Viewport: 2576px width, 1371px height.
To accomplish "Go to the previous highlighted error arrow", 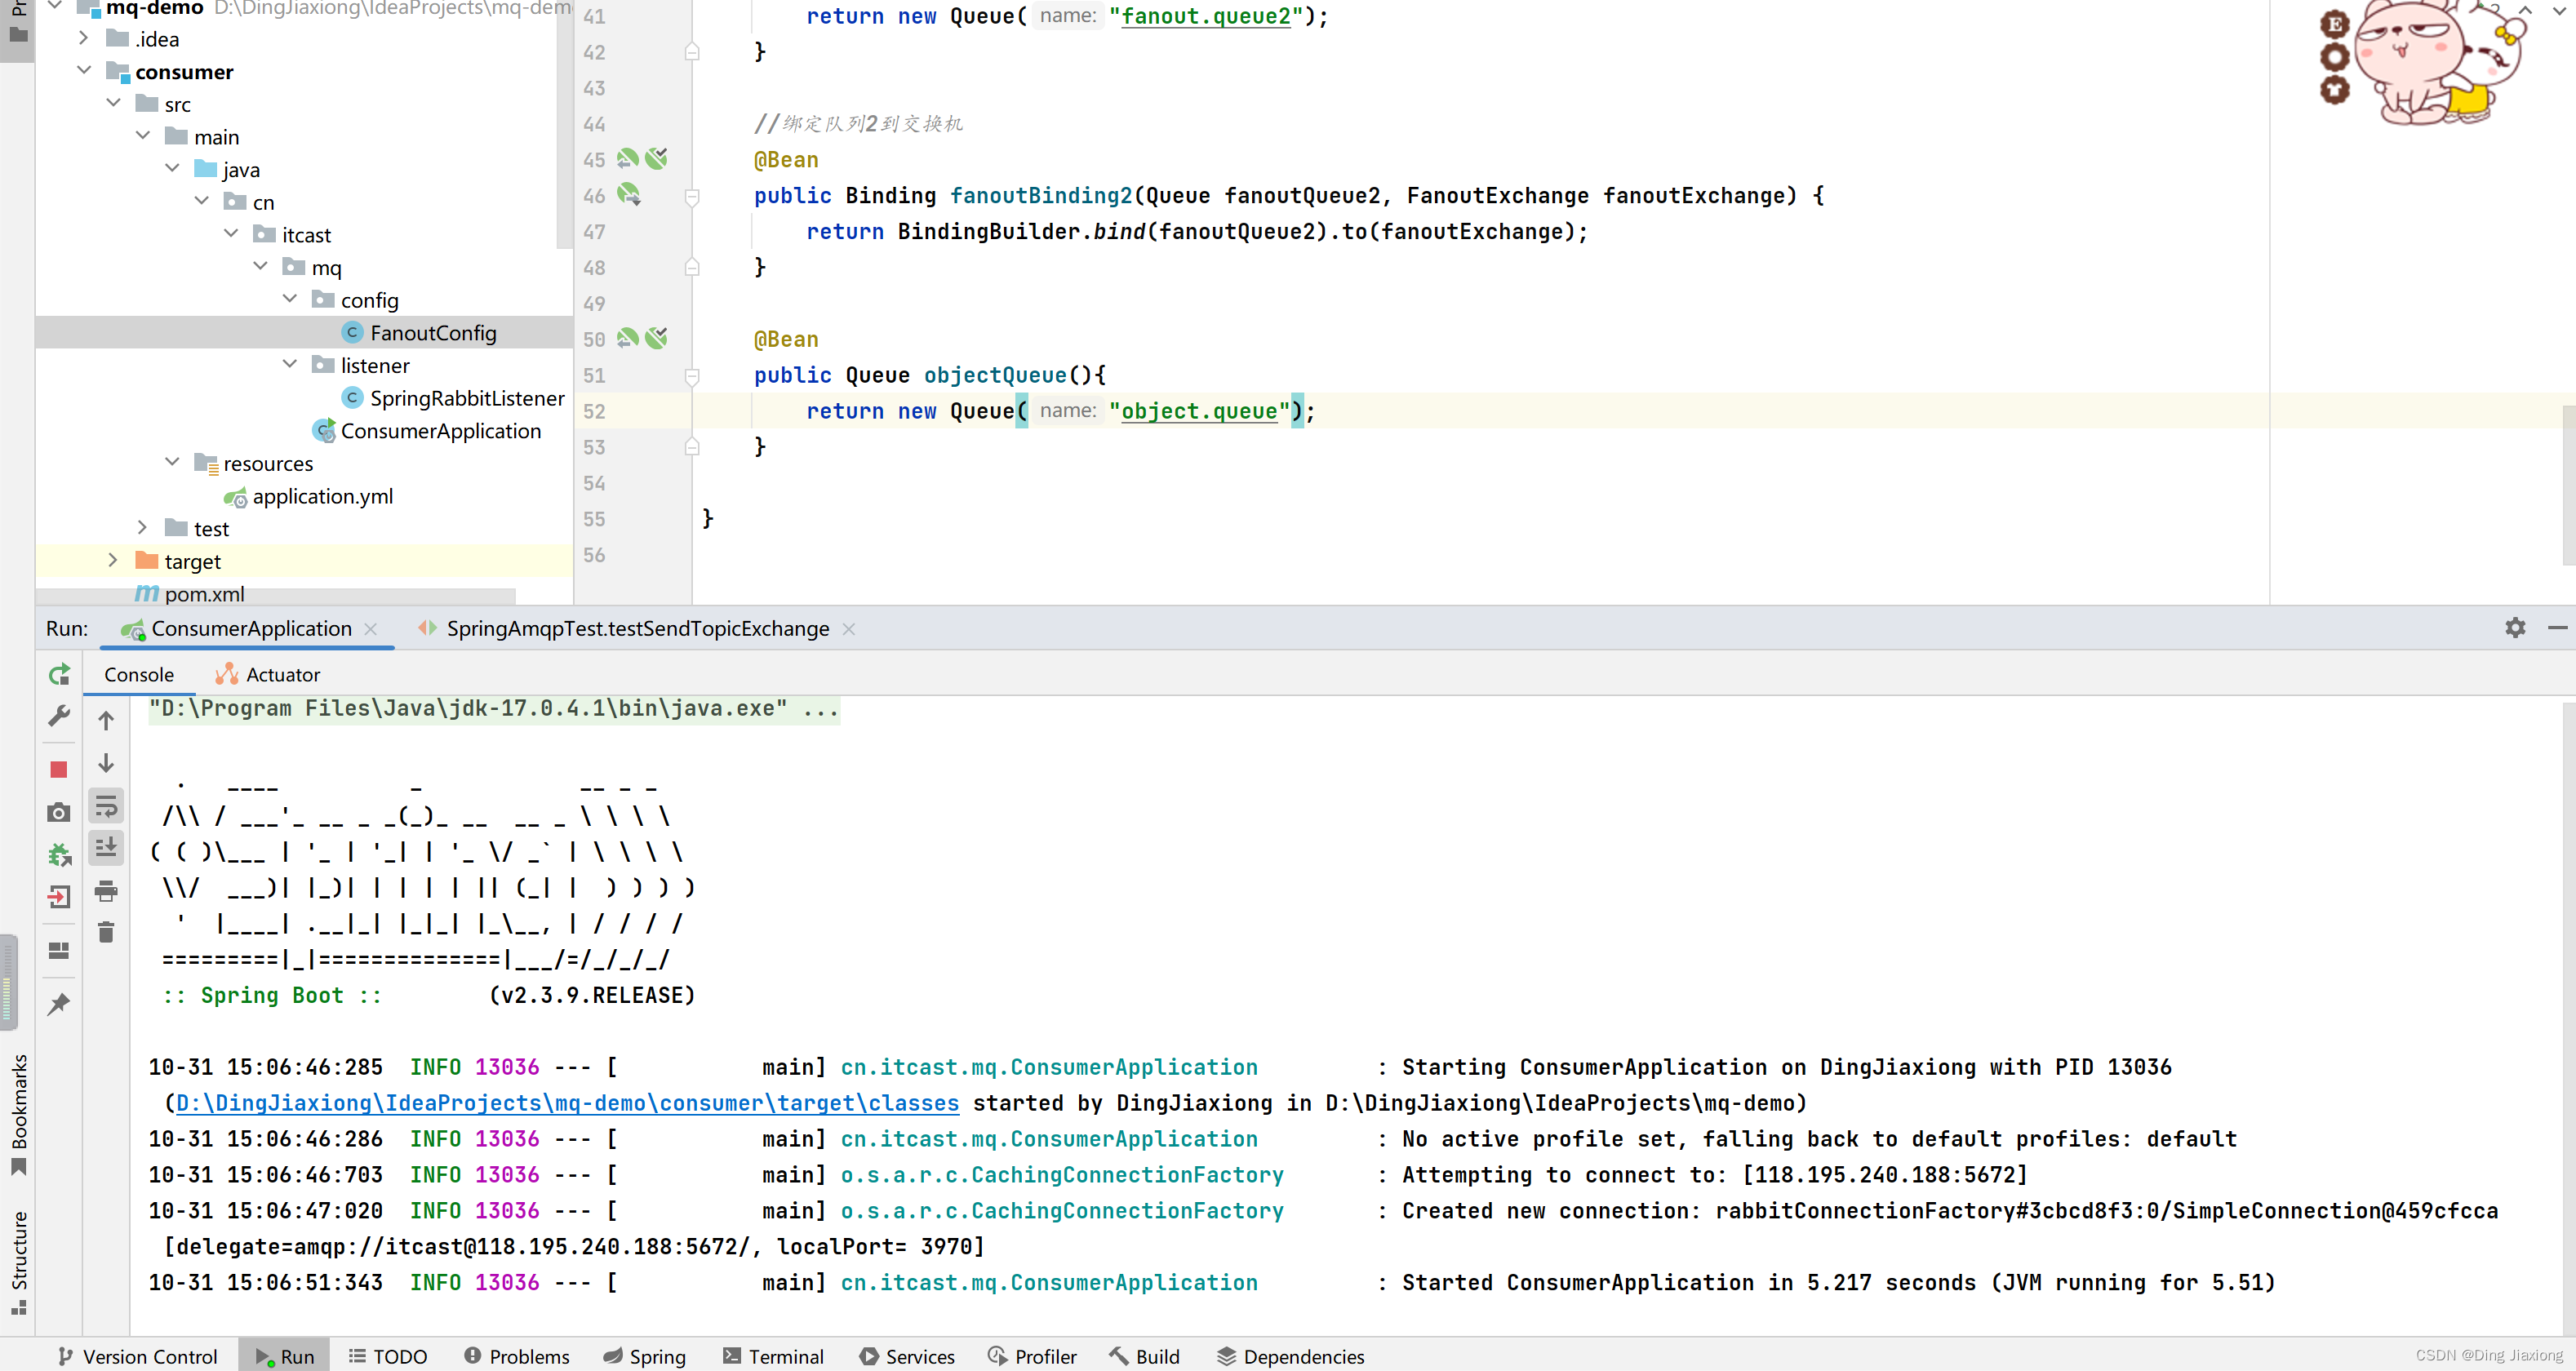I will [x=2525, y=10].
